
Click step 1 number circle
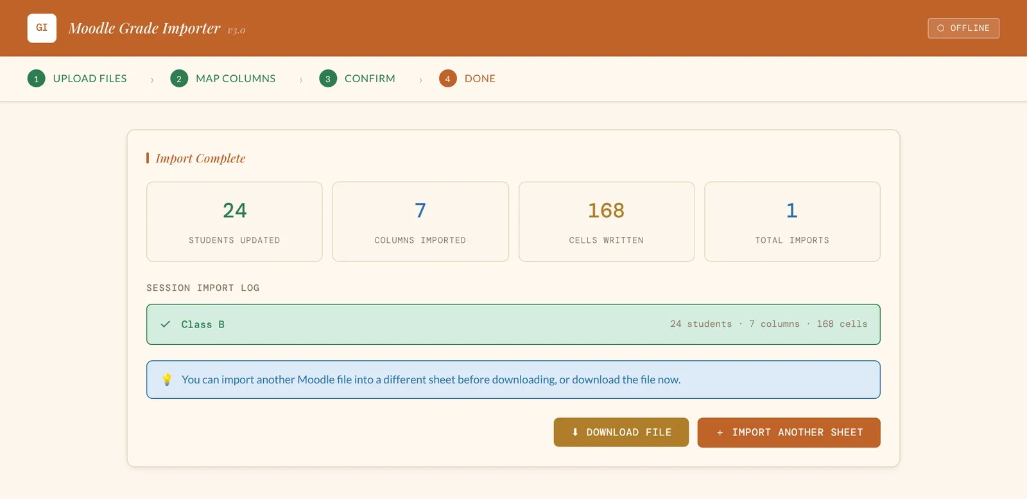click(37, 78)
